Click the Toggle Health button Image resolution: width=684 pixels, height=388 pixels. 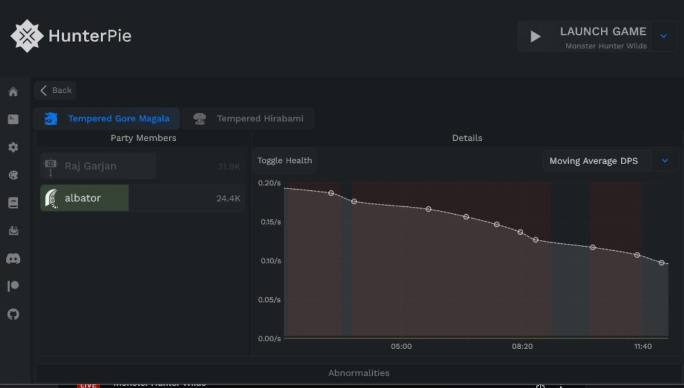(x=284, y=161)
